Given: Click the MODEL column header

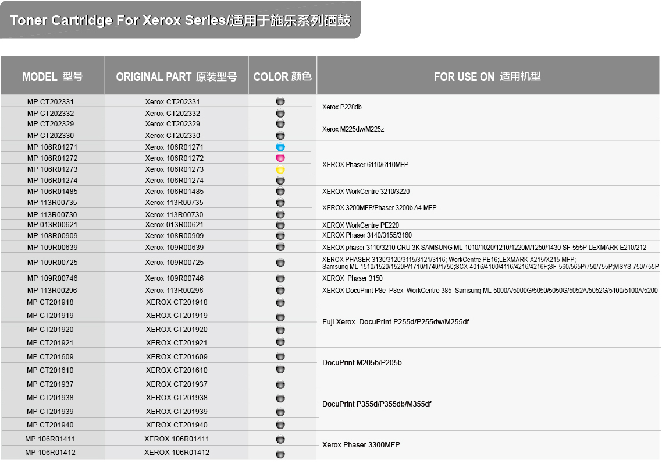Looking at the screenshot, I should click(x=52, y=76).
